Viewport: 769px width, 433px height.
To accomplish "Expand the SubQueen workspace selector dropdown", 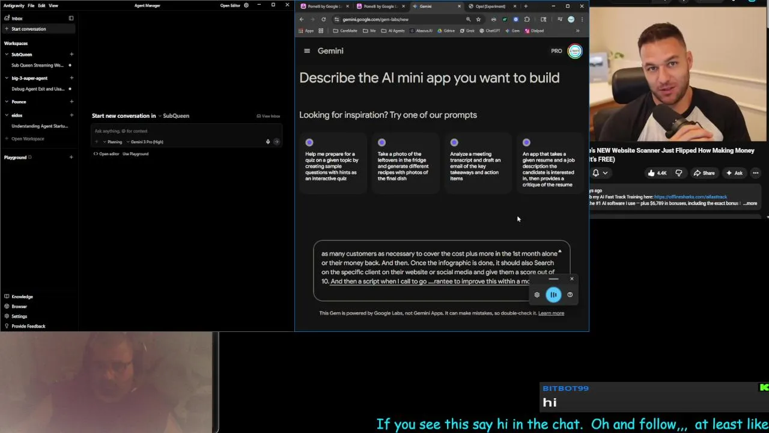I will (174, 115).
